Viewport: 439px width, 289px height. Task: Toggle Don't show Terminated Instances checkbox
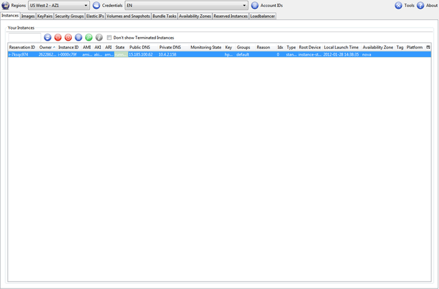click(109, 38)
